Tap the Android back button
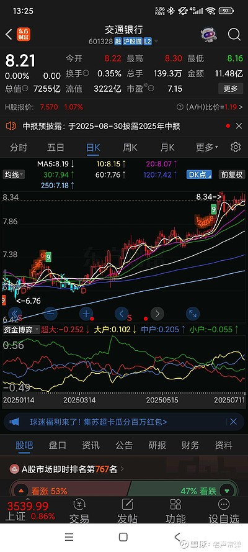 coord(177,537)
